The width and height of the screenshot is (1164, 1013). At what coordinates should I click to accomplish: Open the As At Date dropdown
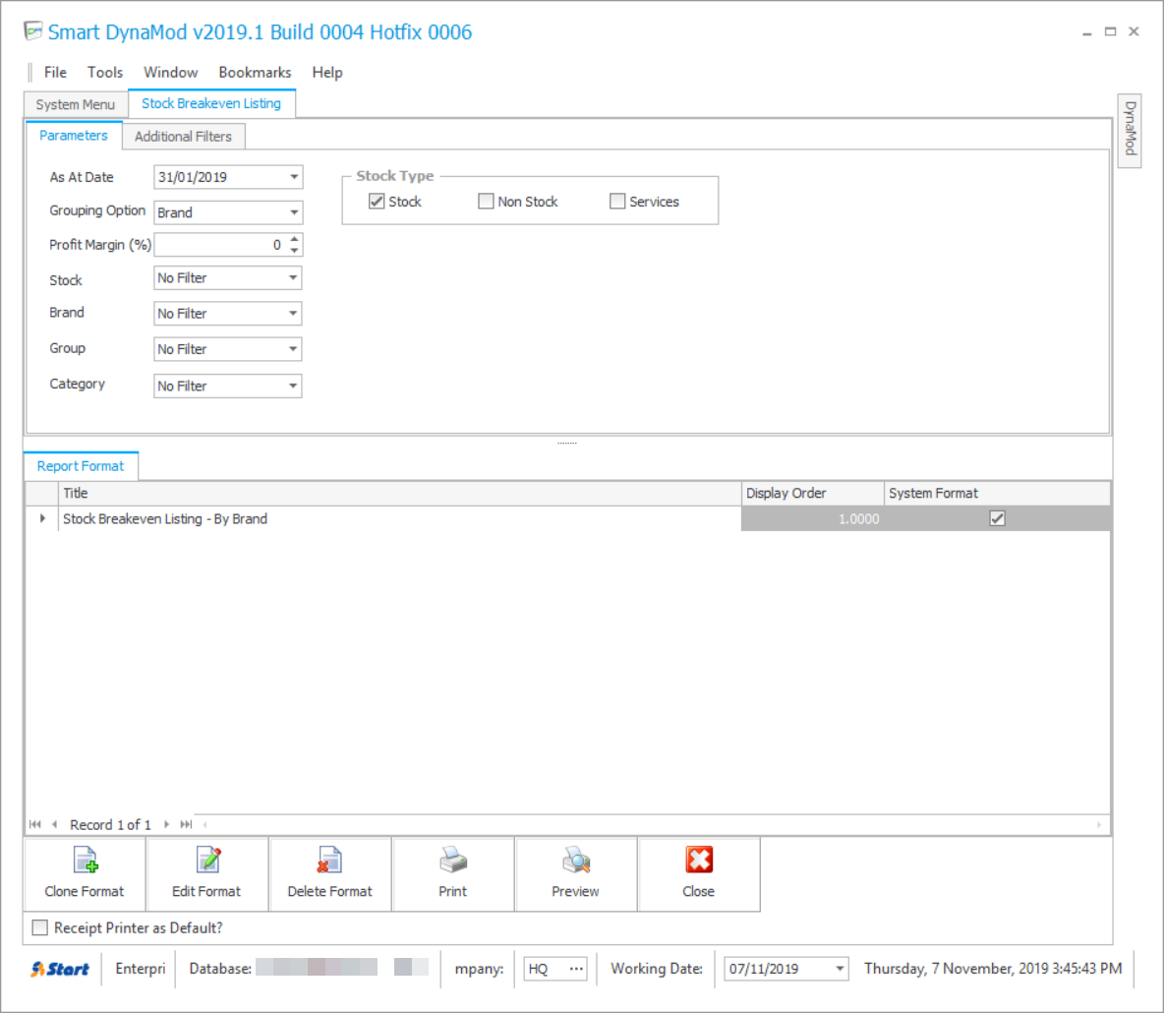[x=294, y=177]
